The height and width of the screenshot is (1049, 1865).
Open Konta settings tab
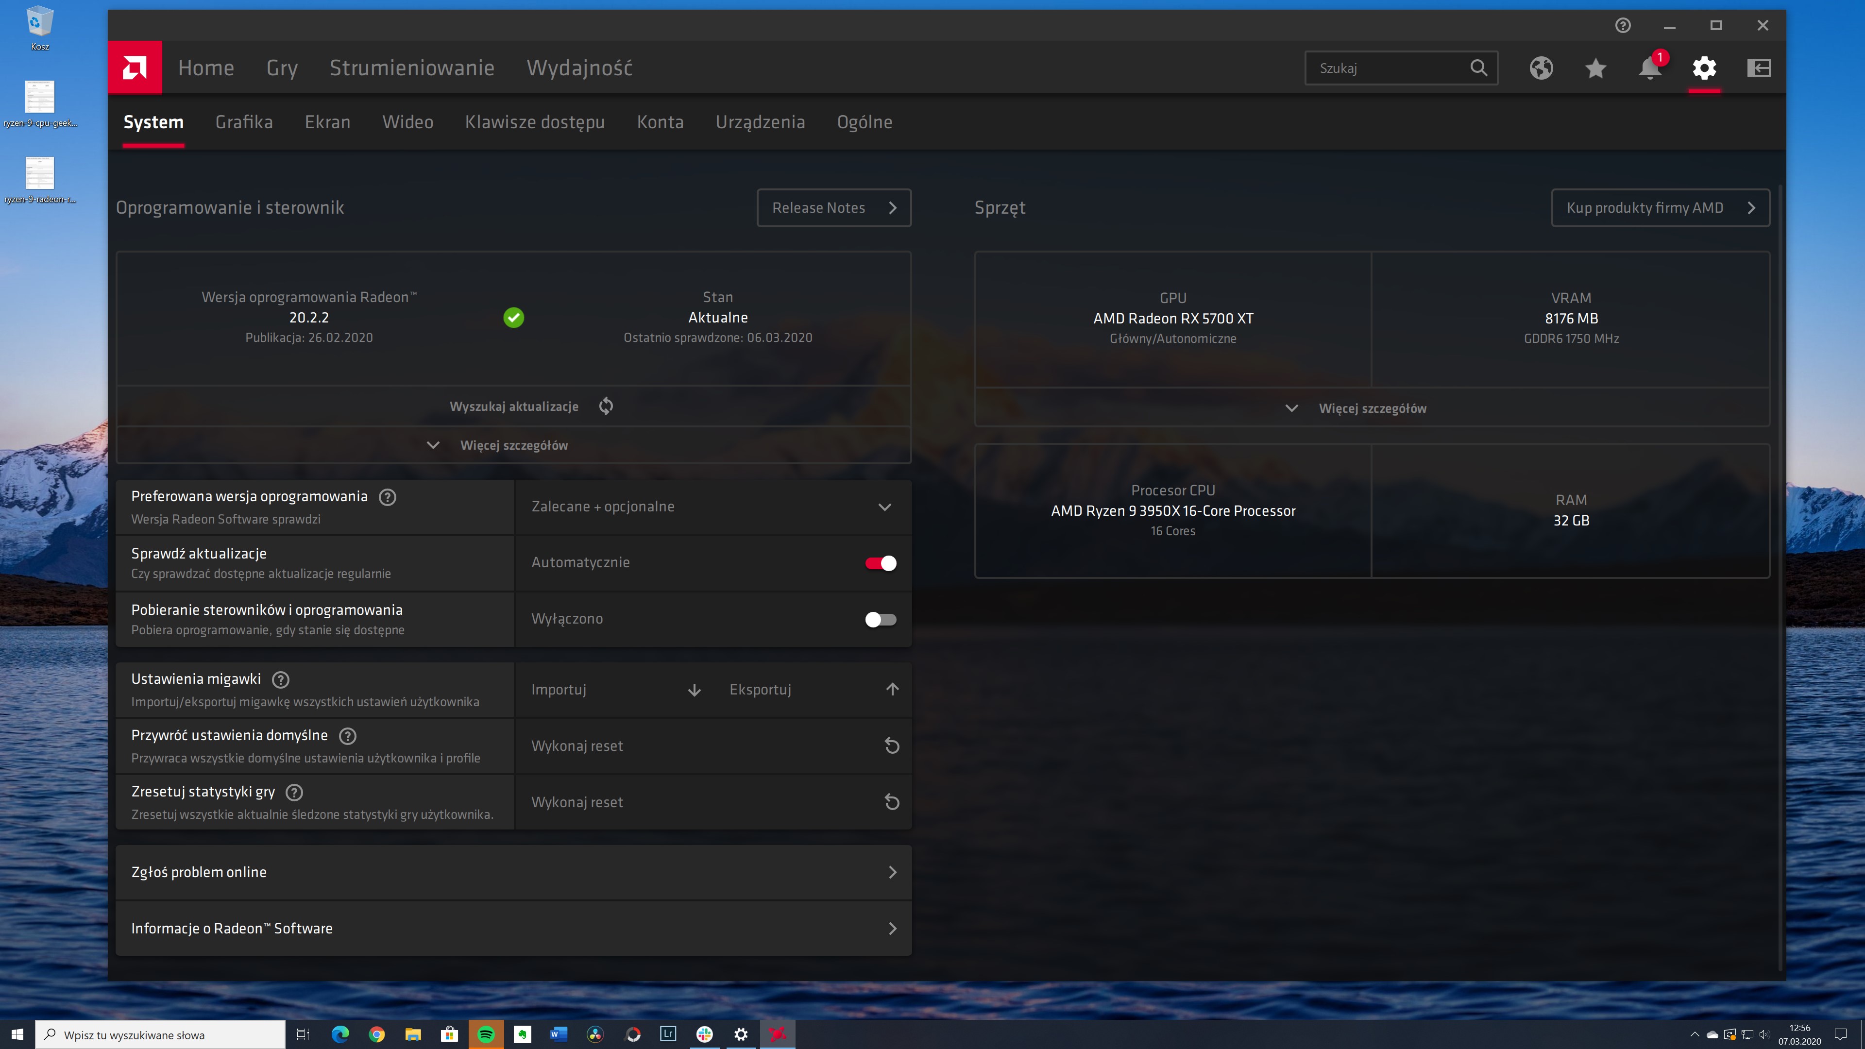pos(660,122)
